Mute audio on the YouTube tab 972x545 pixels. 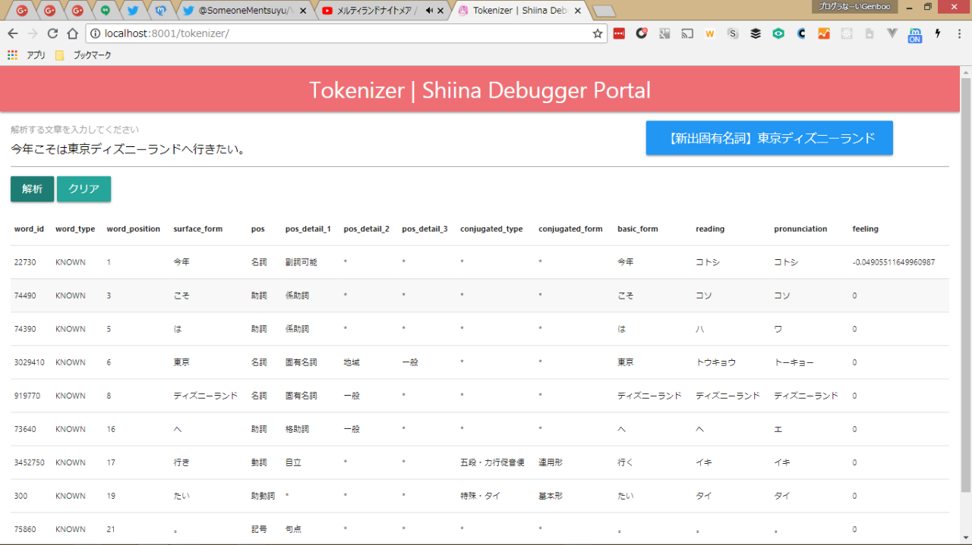pyautogui.click(x=429, y=11)
